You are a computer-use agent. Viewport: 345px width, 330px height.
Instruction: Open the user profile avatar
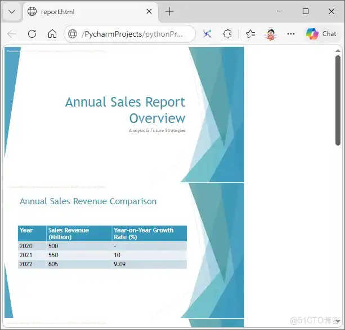tap(271, 34)
